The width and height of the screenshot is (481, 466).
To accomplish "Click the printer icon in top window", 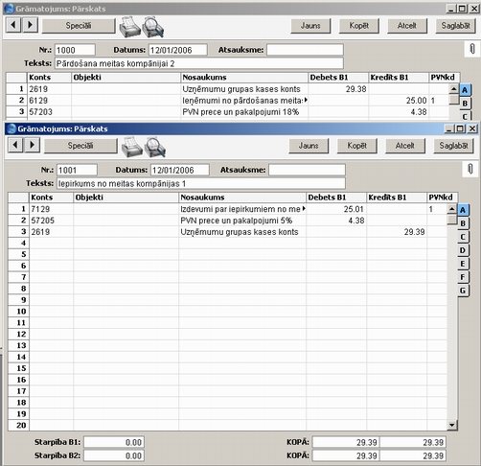I will click(x=129, y=27).
